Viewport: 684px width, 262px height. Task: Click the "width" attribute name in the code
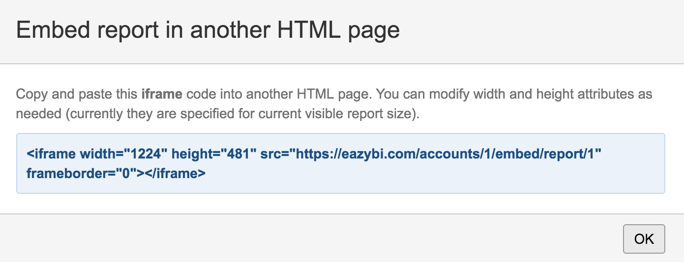(97, 154)
